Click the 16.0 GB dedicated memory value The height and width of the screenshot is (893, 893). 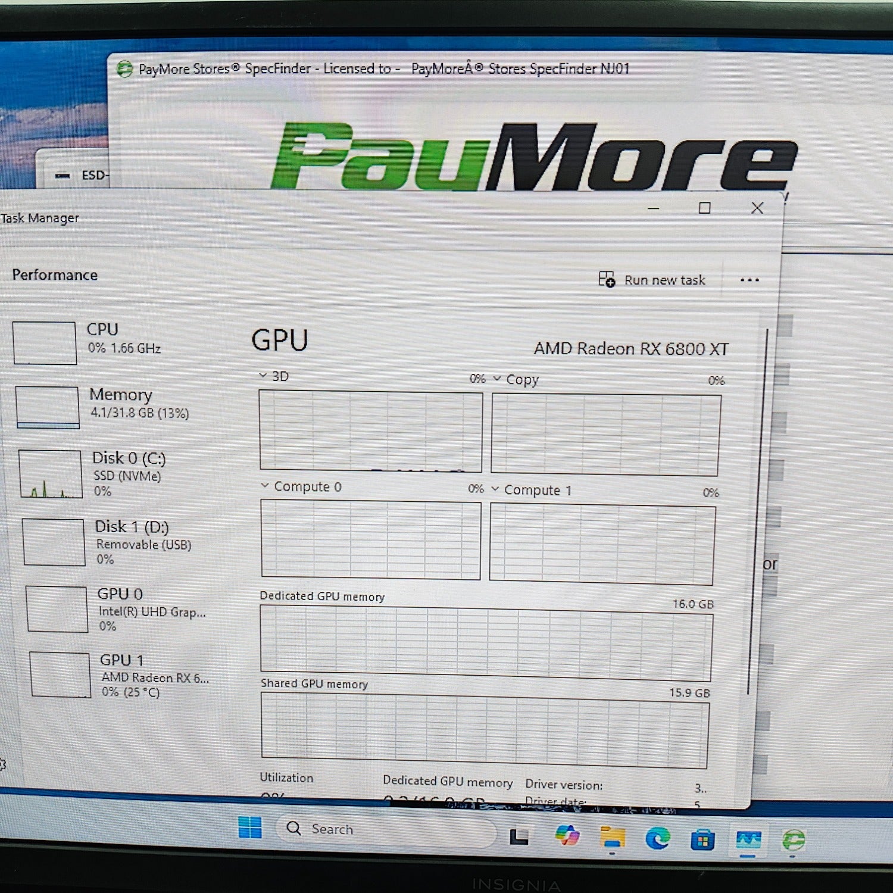click(x=693, y=604)
